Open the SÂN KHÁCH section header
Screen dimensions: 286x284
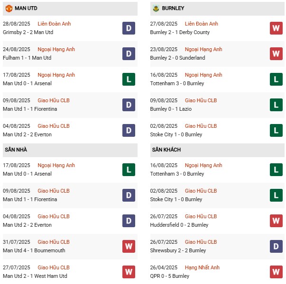166,150
